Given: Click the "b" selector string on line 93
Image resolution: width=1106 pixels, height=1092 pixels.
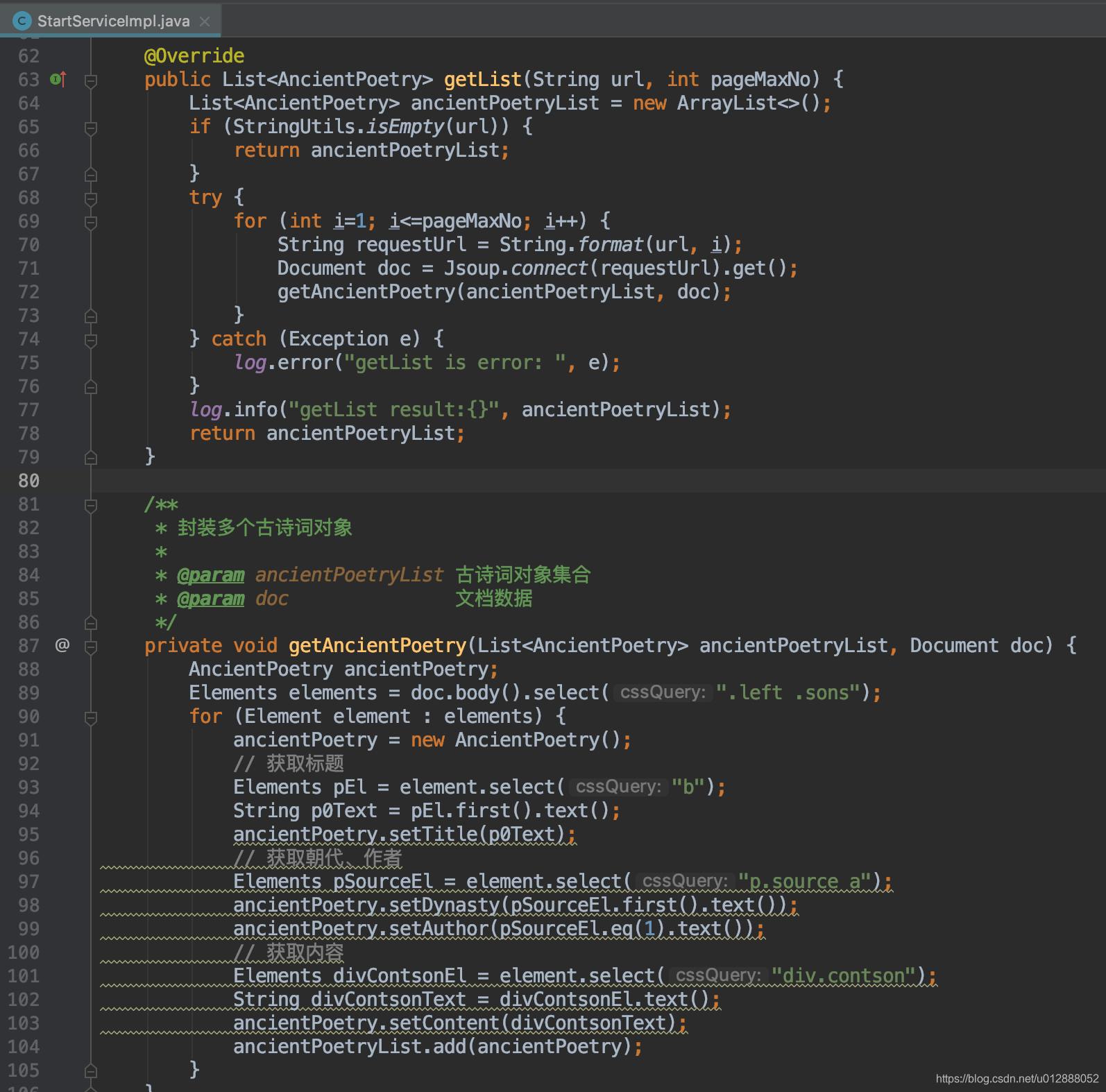Looking at the screenshot, I should click(x=688, y=787).
